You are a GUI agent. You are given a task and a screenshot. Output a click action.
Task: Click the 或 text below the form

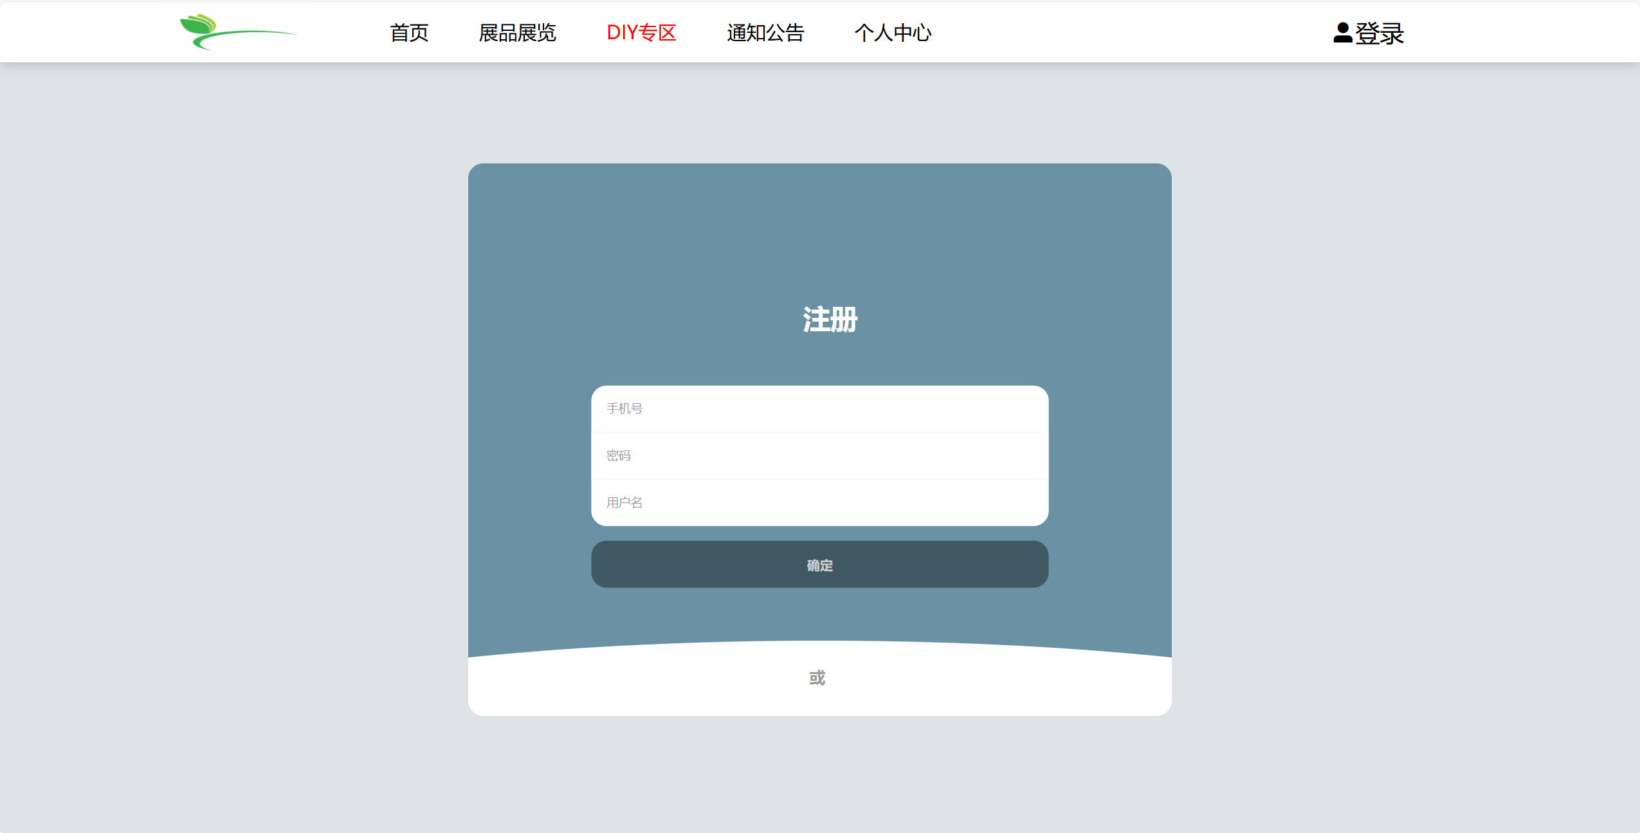click(817, 677)
